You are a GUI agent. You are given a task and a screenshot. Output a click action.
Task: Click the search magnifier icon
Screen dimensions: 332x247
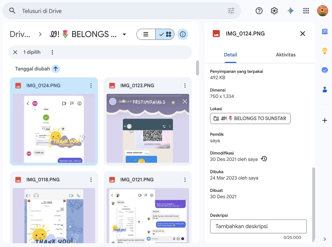tap(12, 11)
